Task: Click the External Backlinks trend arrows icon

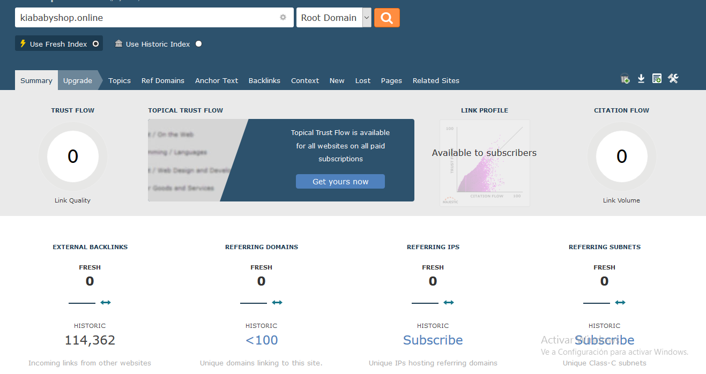Action: coord(106,302)
